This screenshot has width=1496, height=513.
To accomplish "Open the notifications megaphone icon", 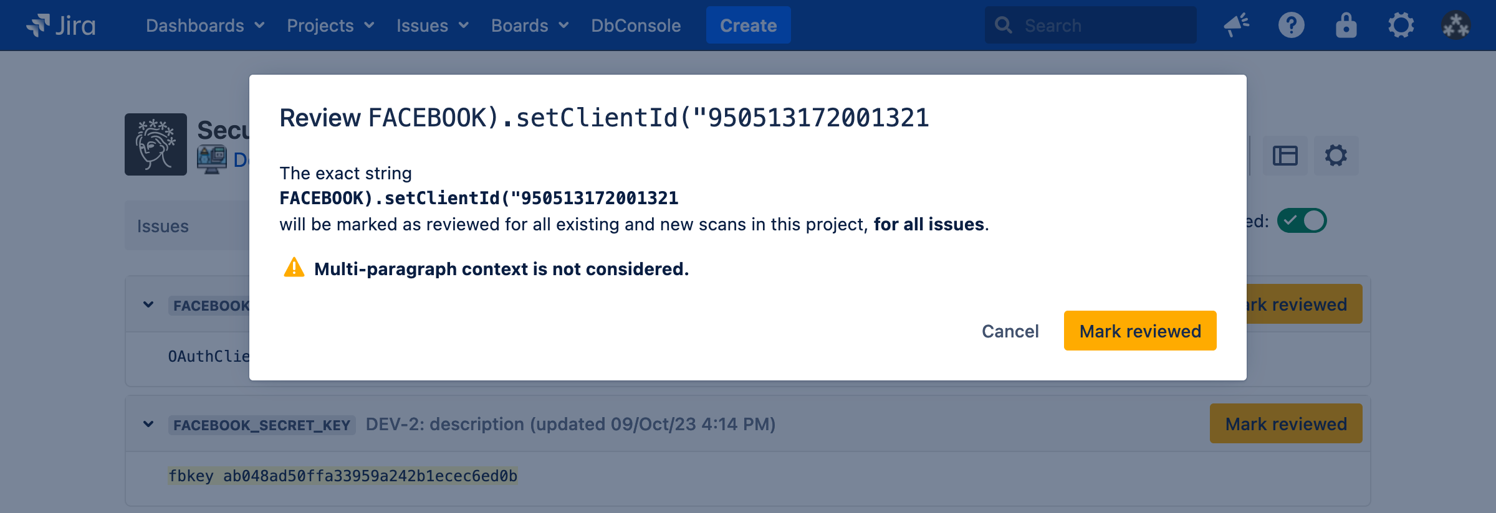I will (x=1236, y=26).
